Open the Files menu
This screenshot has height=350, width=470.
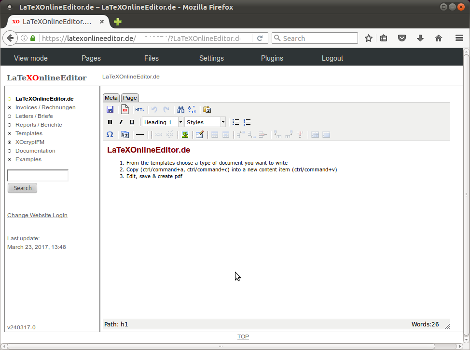pyautogui.click(x=152, y=58)
